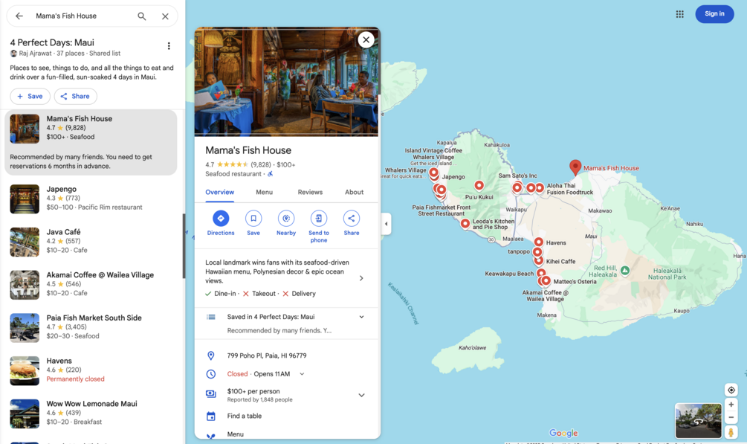Viewport: 747px width, 444px height.
Task: Click the list panel scrollbar
Action: (x=184, y=246)
